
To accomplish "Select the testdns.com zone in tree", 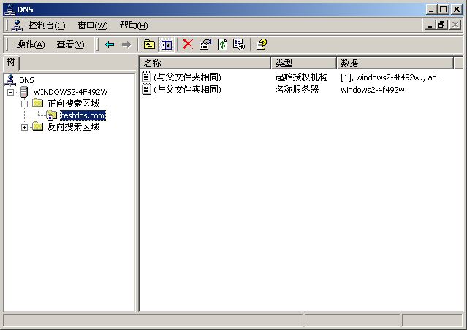I will 83,115.
